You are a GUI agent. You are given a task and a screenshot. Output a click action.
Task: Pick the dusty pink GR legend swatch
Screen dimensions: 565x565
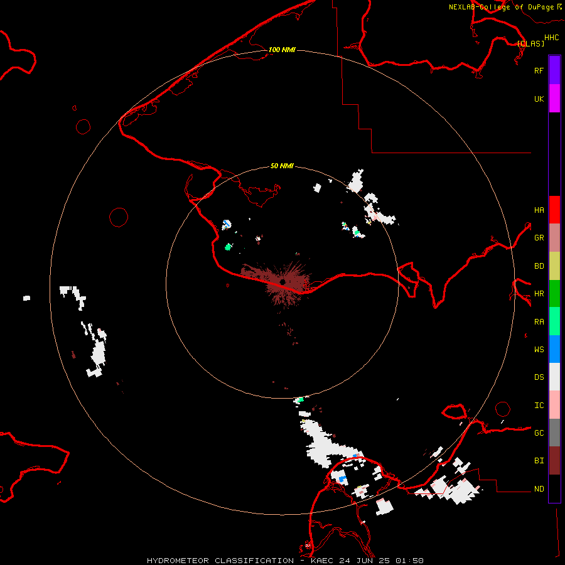point(554,238)
